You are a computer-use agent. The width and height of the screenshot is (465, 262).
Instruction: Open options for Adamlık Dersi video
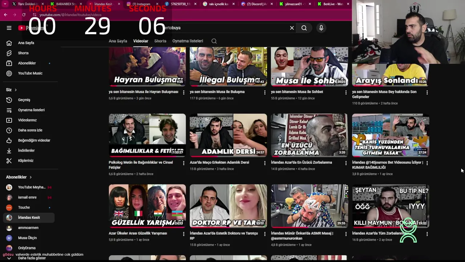coord(264,163)
